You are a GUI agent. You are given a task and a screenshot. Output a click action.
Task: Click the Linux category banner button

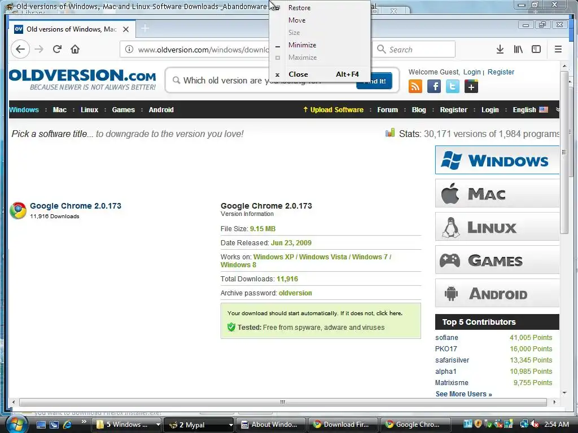[497, 227]
